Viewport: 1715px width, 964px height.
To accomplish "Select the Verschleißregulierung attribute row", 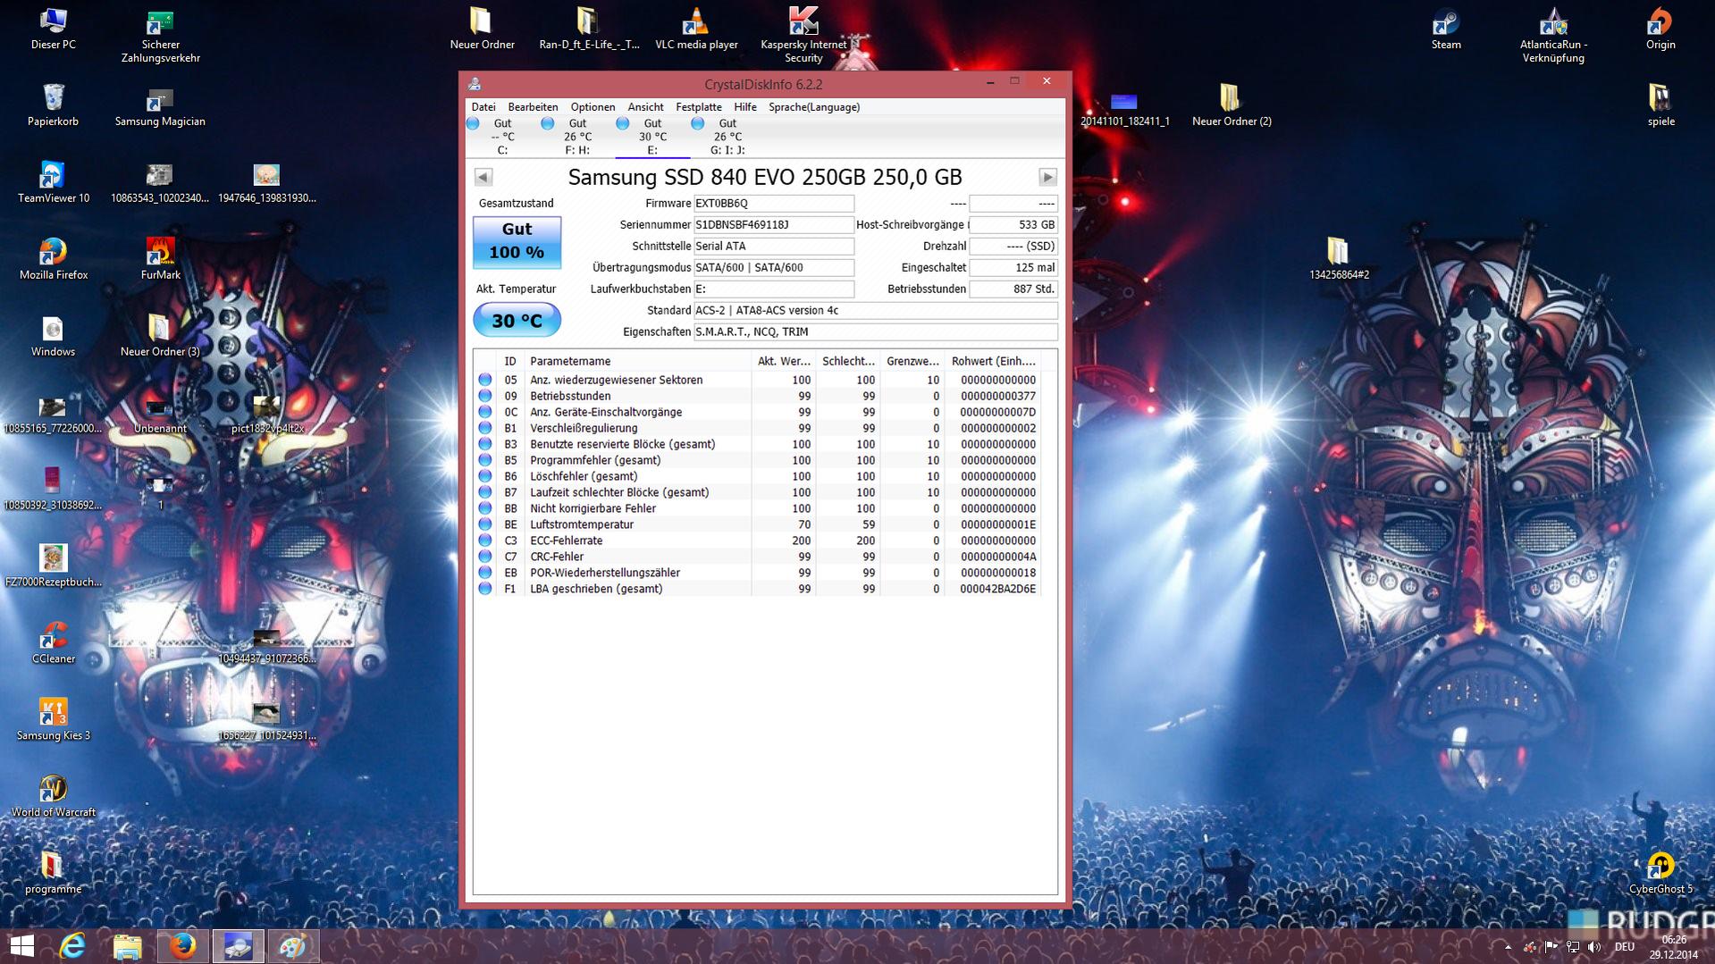I will 759,428.
